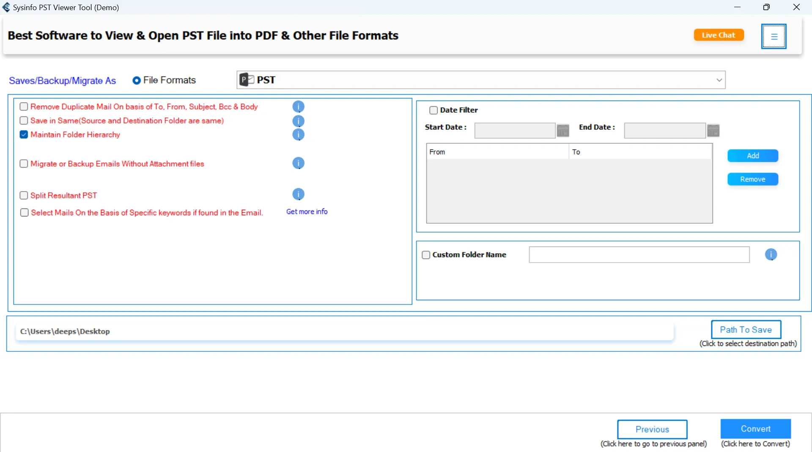Click the End Date input field
The image size is (812, 452).
point(665,131)
